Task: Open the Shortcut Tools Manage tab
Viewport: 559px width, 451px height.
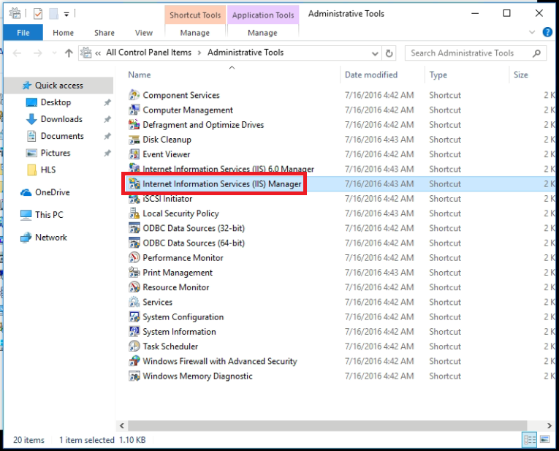Action: pyautogui.click(x=194, y=33)
